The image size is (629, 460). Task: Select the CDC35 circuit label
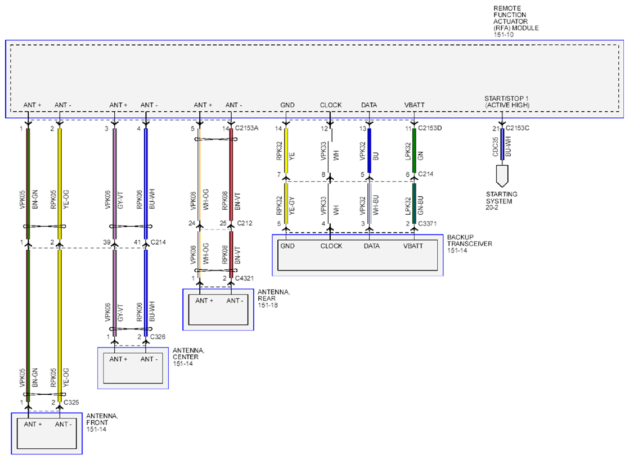[x=496, y=147]
